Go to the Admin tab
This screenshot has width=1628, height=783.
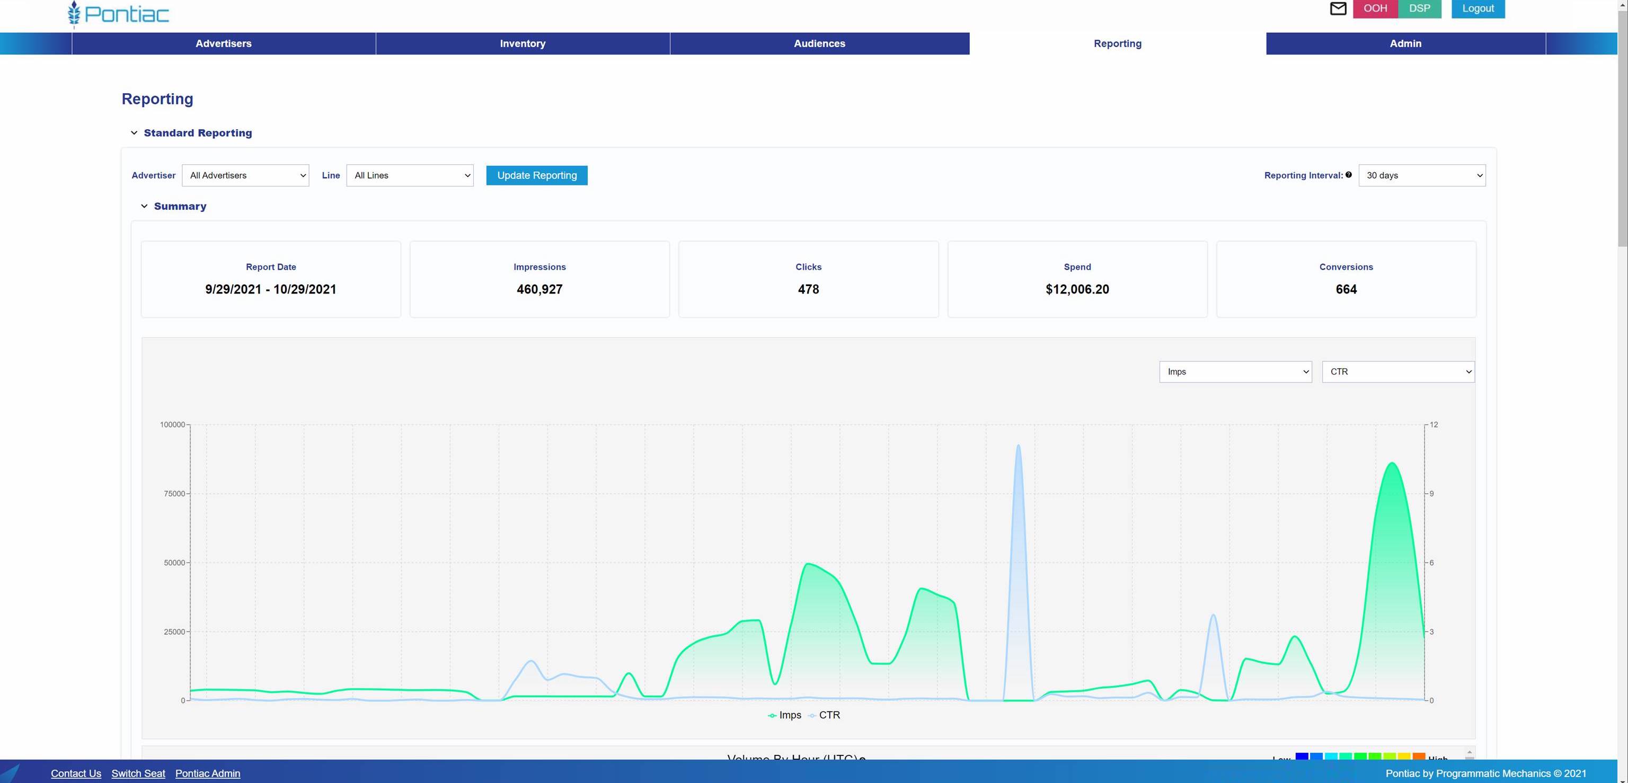tap(1405, 43)
